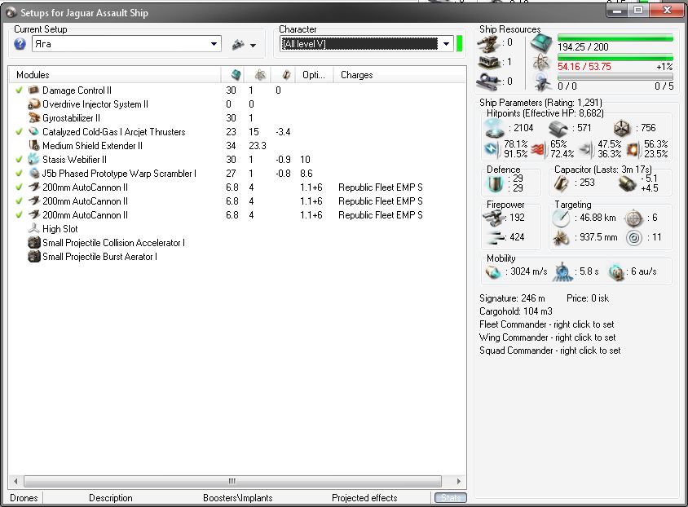Click the CPU usage green progress bar
This screenshot has height=507, width=688.
click(x=615, y=38)
